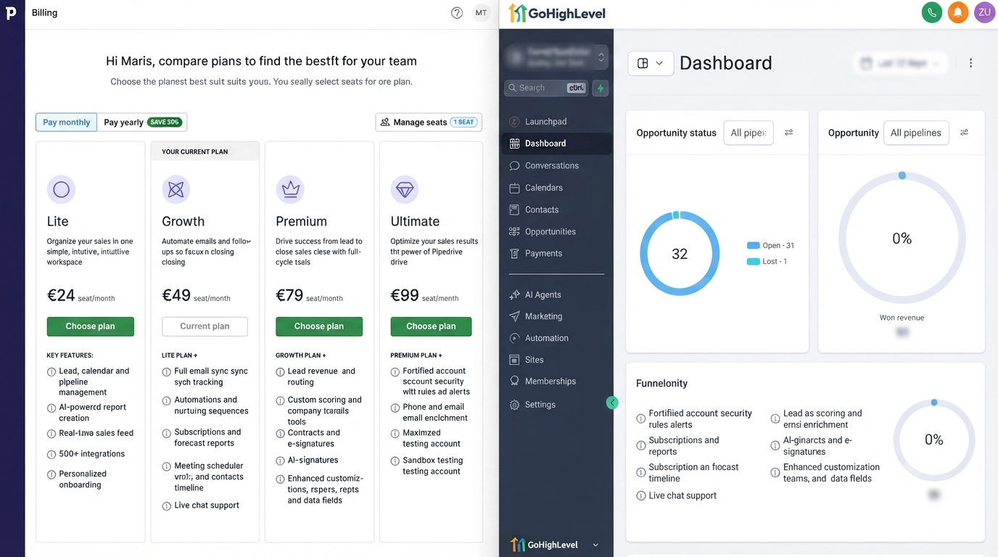
Task: Choose the Lite plan
Action: pos(91,326)
